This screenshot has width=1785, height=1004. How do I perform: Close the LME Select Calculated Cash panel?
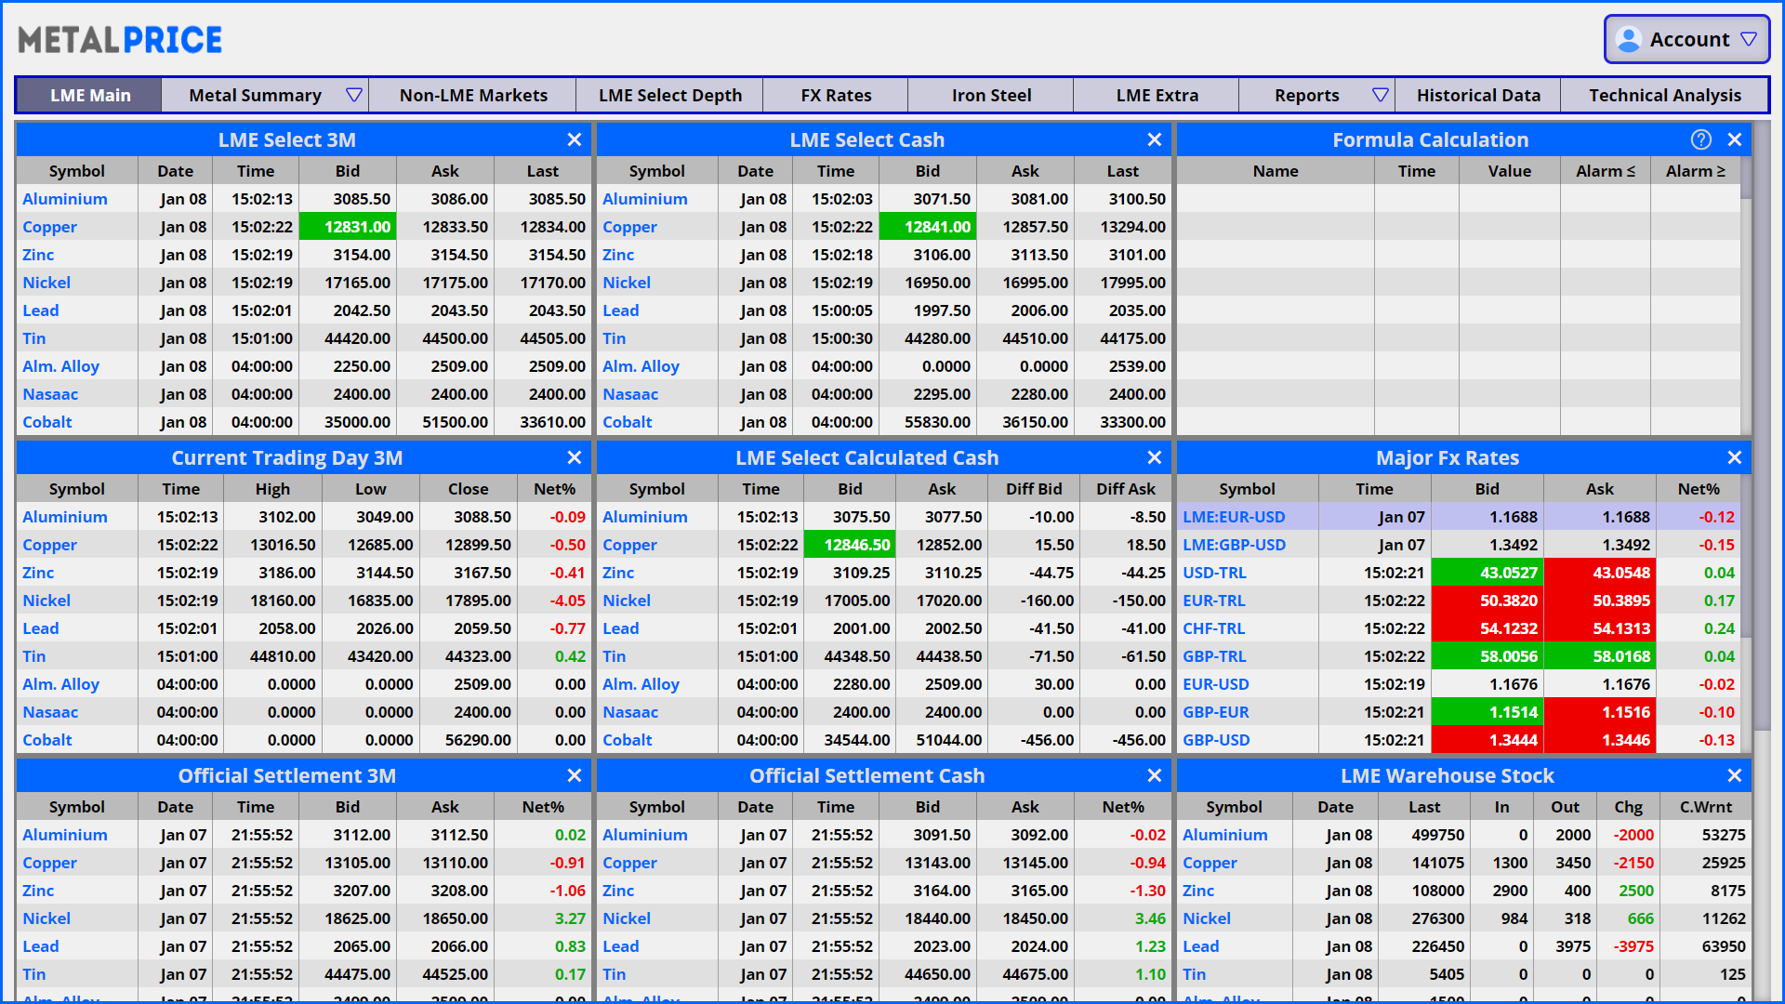pyautogui.click(x=1155, y=457)
